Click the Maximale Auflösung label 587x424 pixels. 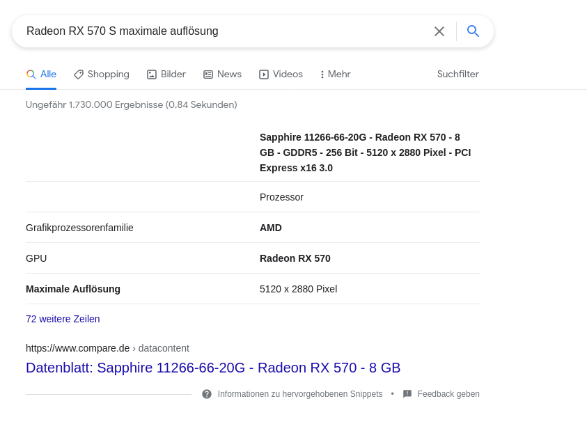[73, 289]
